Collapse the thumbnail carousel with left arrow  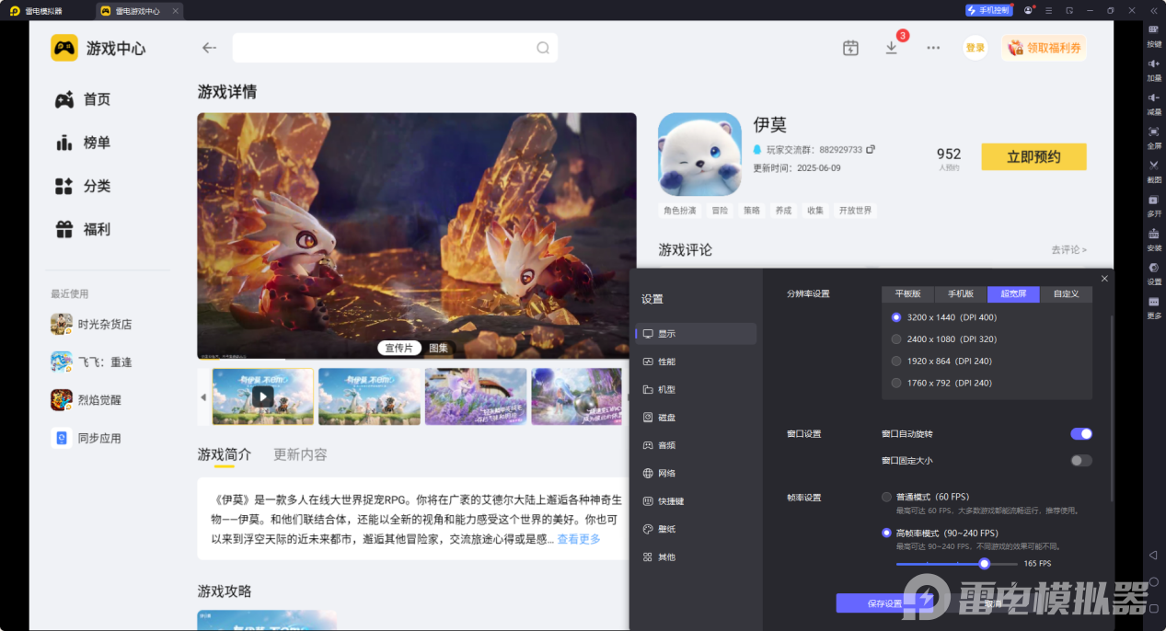point(202,396)
